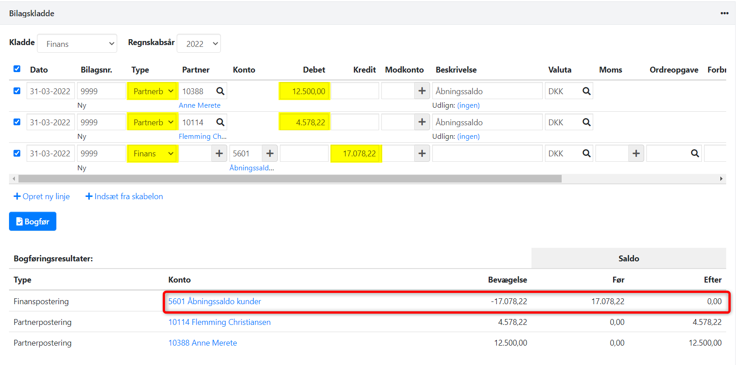This screenshot has width=737, height=365.
Task: Add Modkonto on the 17.078,22 row
Action: coord(422,153)
